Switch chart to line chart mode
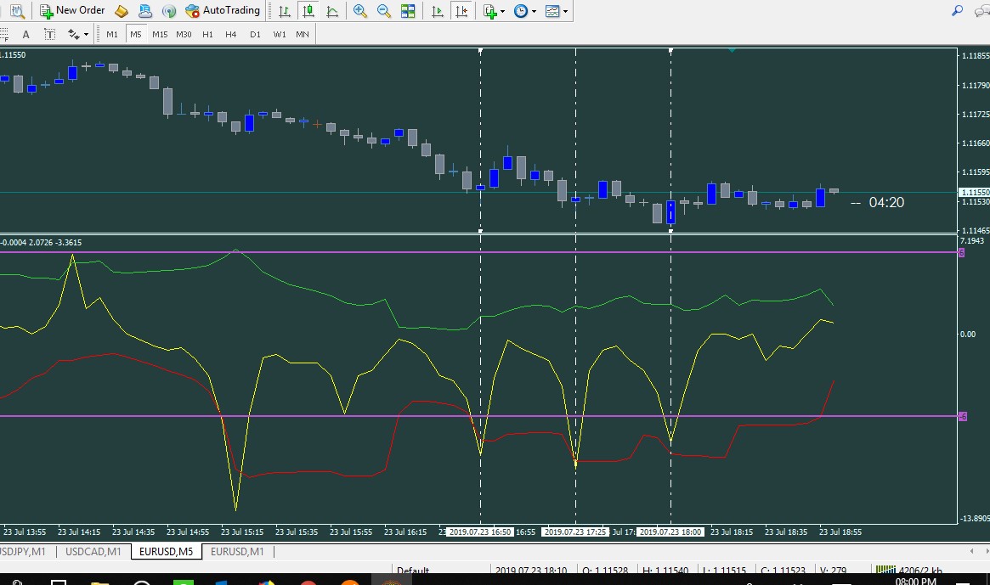The image size is (990, 585). [x=331, y=11]
